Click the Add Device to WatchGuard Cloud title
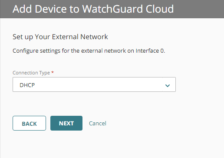224x158 pixels. 93,9
